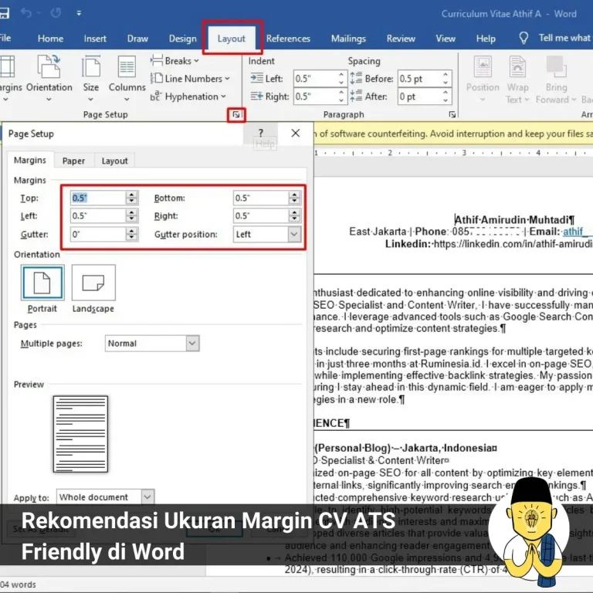The width and height of the screenshot is (593, 593).
Task: Edit the Bottom margin field
Action: (260, 198)
